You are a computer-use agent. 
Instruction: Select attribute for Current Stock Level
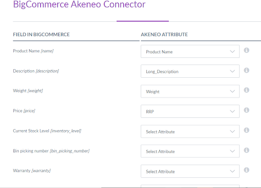pyautogui.click(x=190, y=132)
